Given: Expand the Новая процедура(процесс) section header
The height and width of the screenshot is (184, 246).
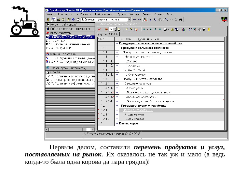Looking at the screenshot, I should [x=70, y=68].
